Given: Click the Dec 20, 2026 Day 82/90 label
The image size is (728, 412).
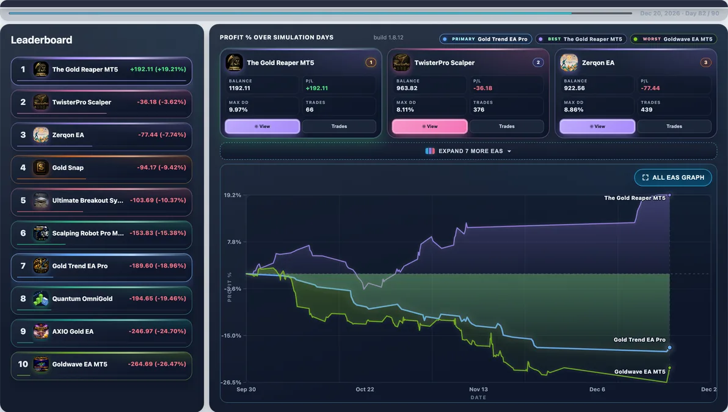Looking at the screenshot, I should click(x=679, y=13).
